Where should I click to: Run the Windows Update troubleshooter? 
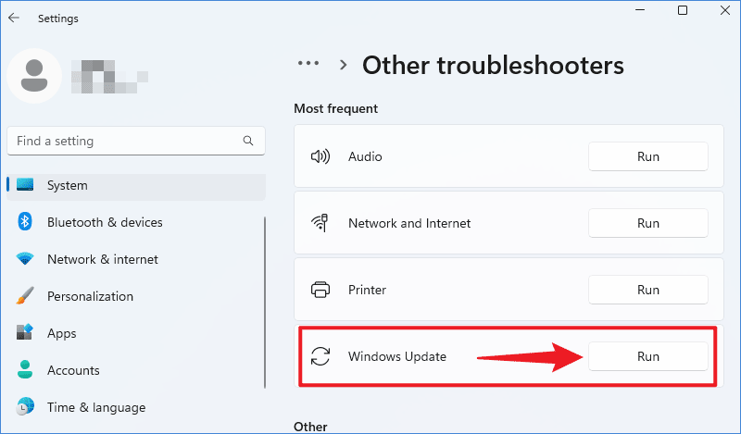[647, 356]
